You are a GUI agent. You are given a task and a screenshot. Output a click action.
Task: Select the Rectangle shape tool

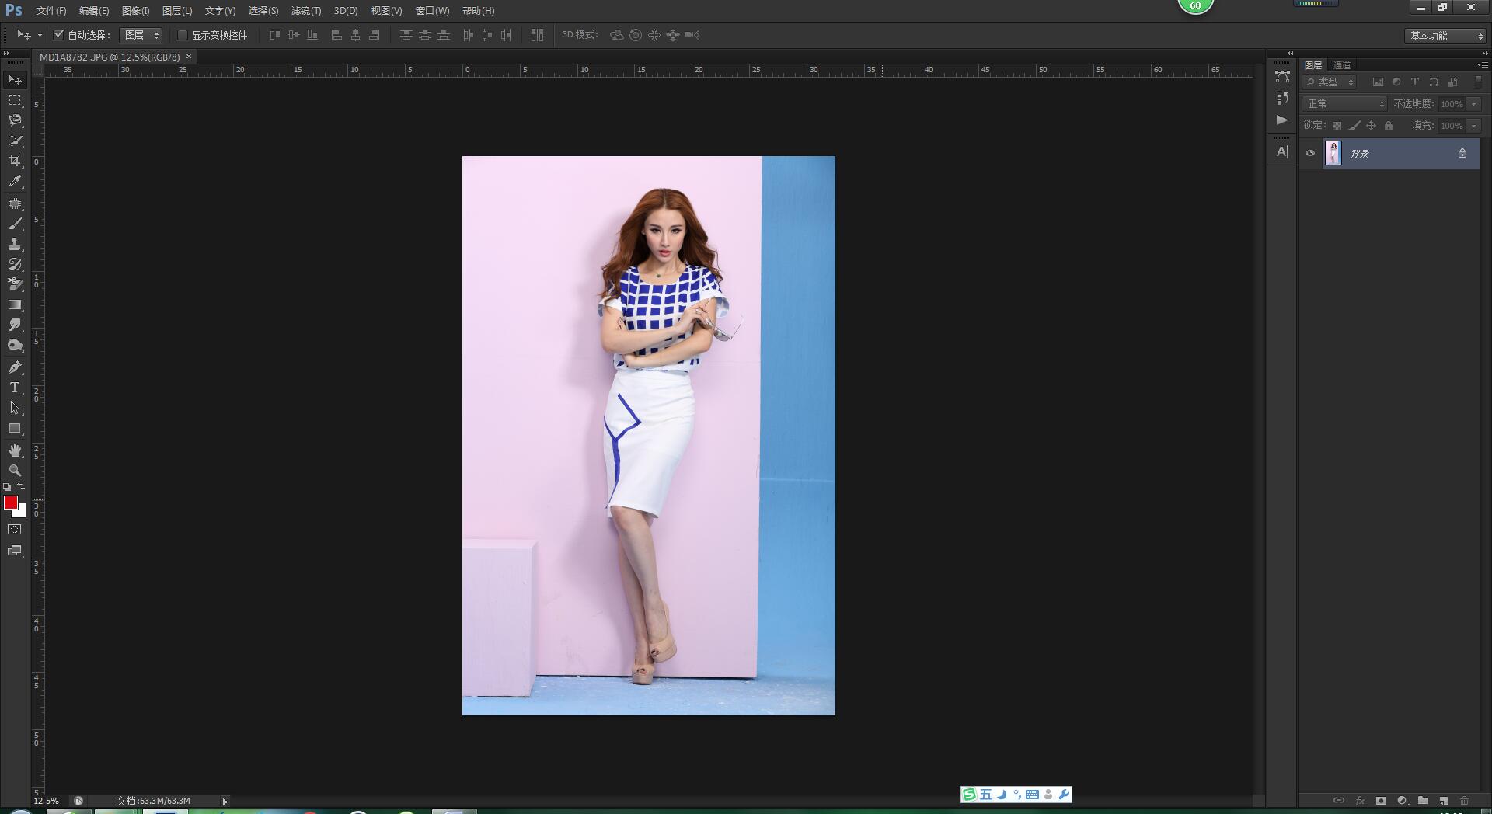pyautogui.click(x=15, y=428)
